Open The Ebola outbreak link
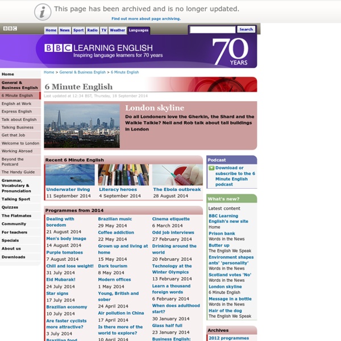Screen dimensions: 341x341 tap(177, 189)
